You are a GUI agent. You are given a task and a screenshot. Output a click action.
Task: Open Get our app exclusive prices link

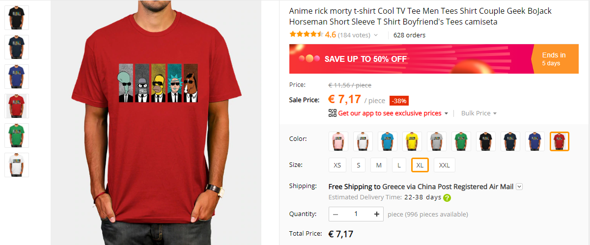[x=390, y=113]
